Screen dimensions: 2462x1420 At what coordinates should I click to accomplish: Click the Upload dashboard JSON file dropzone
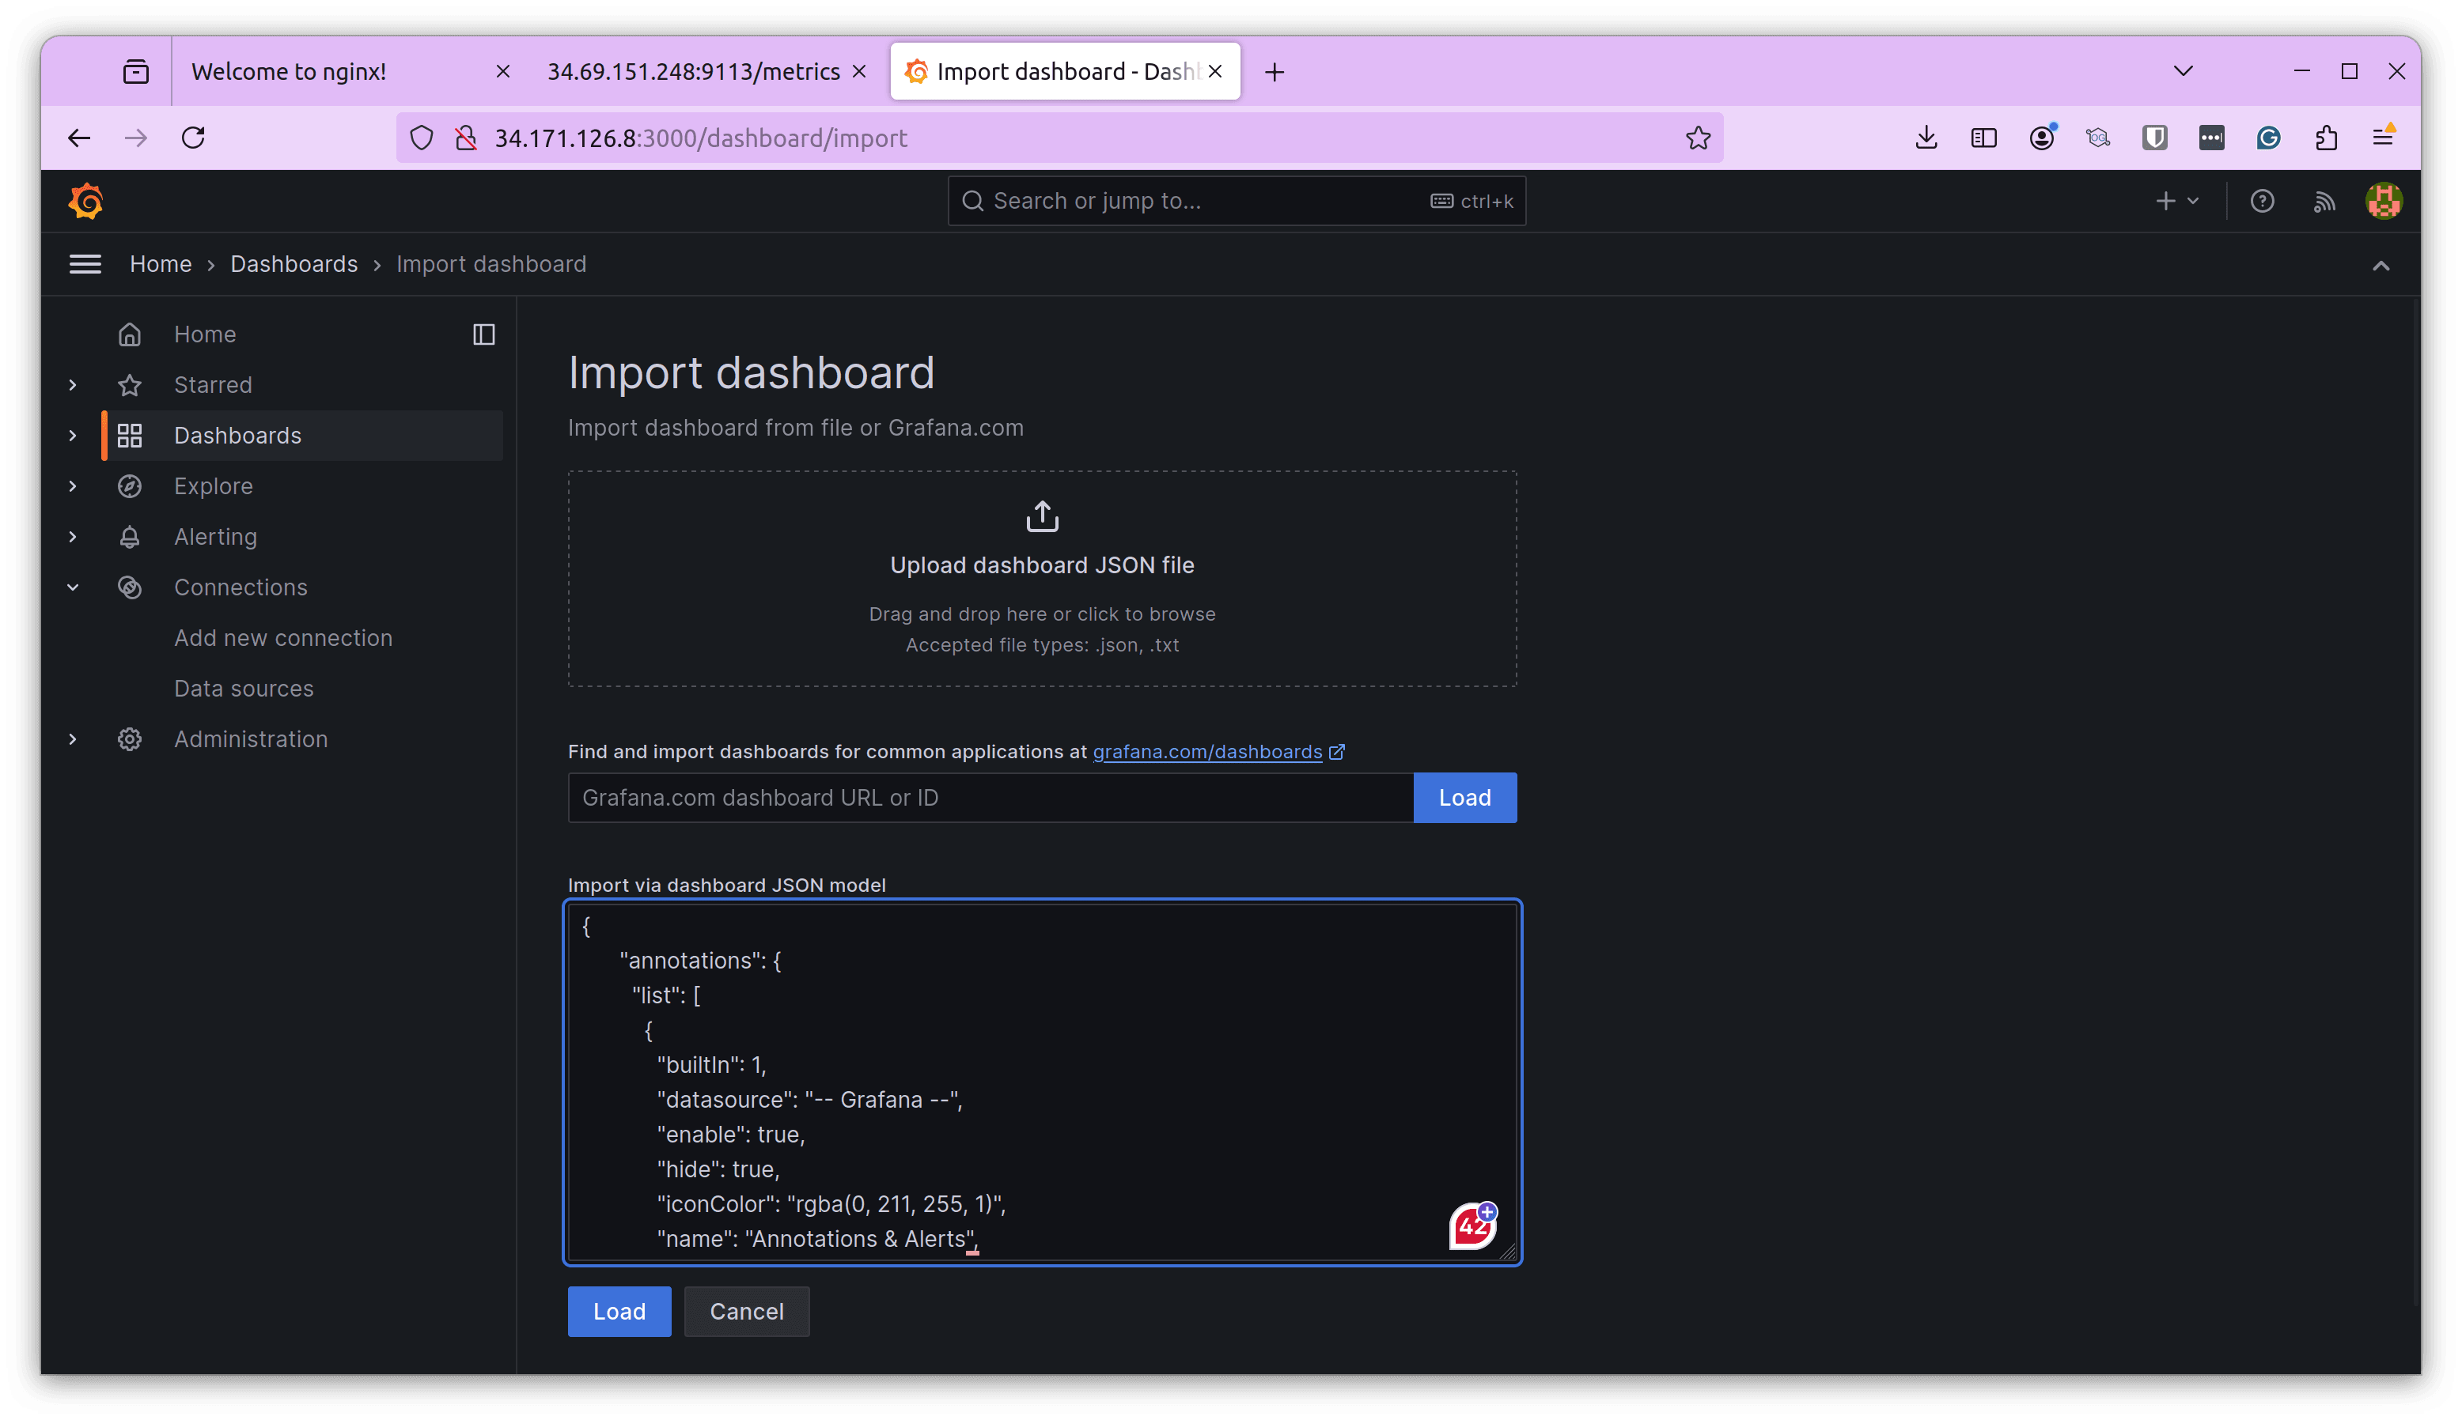[x=1042, y=580]
